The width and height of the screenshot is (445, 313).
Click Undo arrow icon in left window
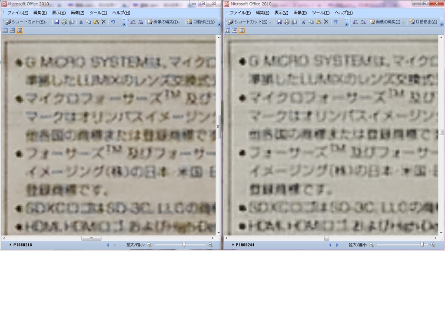113,22
